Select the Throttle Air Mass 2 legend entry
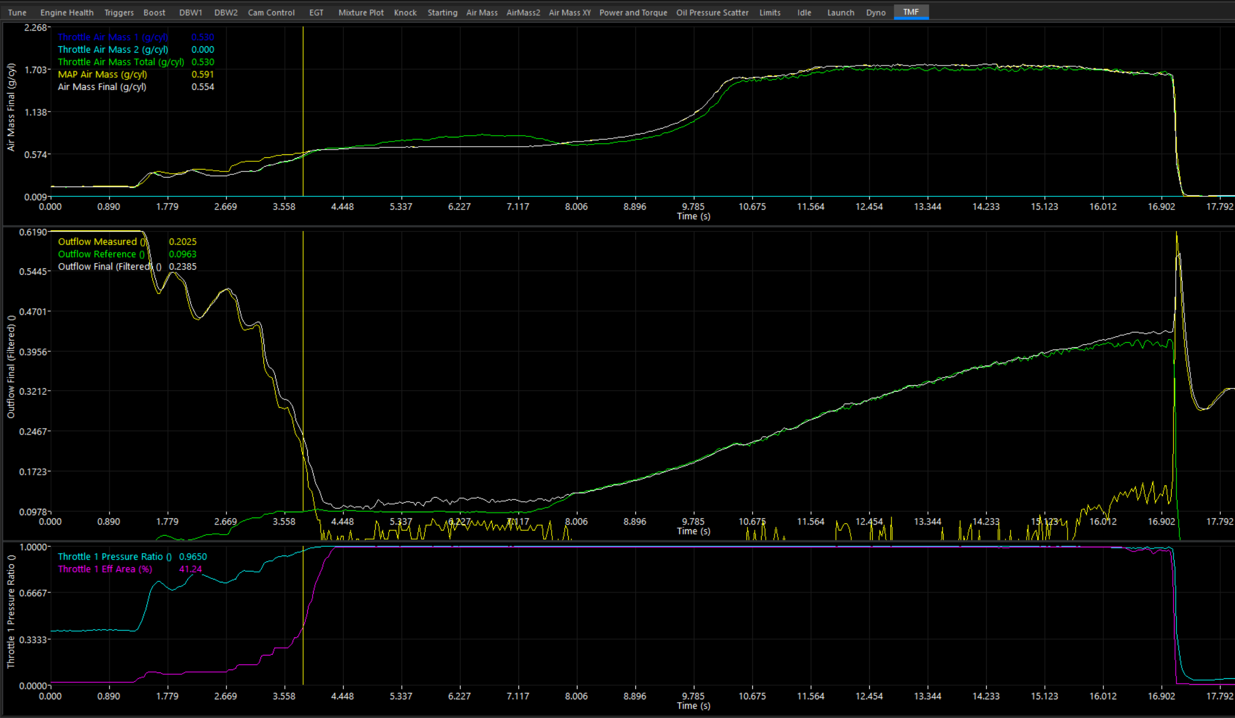 (x=113, y=50)
